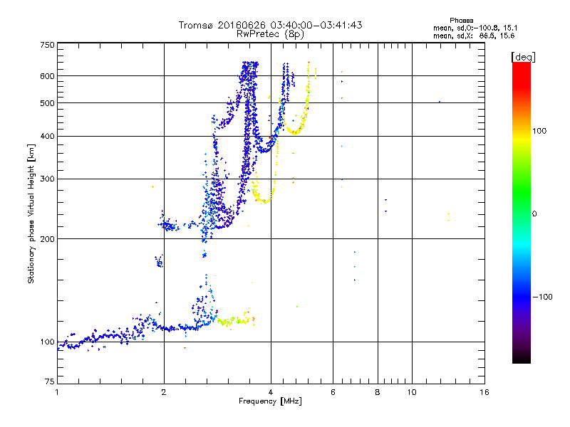Click the y-axis tick label '300'
The image size is (570, 427).
pyautogui.click(x=47, y=179)
